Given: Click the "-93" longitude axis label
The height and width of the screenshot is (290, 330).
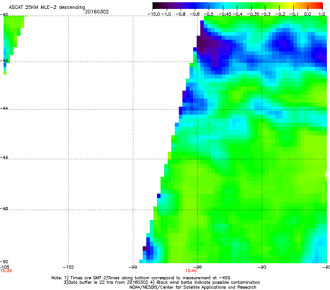Looking at the screenshot, I should point(262,267).
